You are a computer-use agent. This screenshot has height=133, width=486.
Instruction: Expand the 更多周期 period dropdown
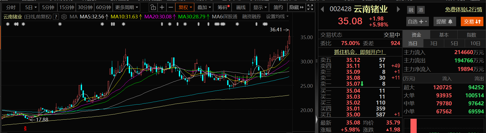[127, 8]
